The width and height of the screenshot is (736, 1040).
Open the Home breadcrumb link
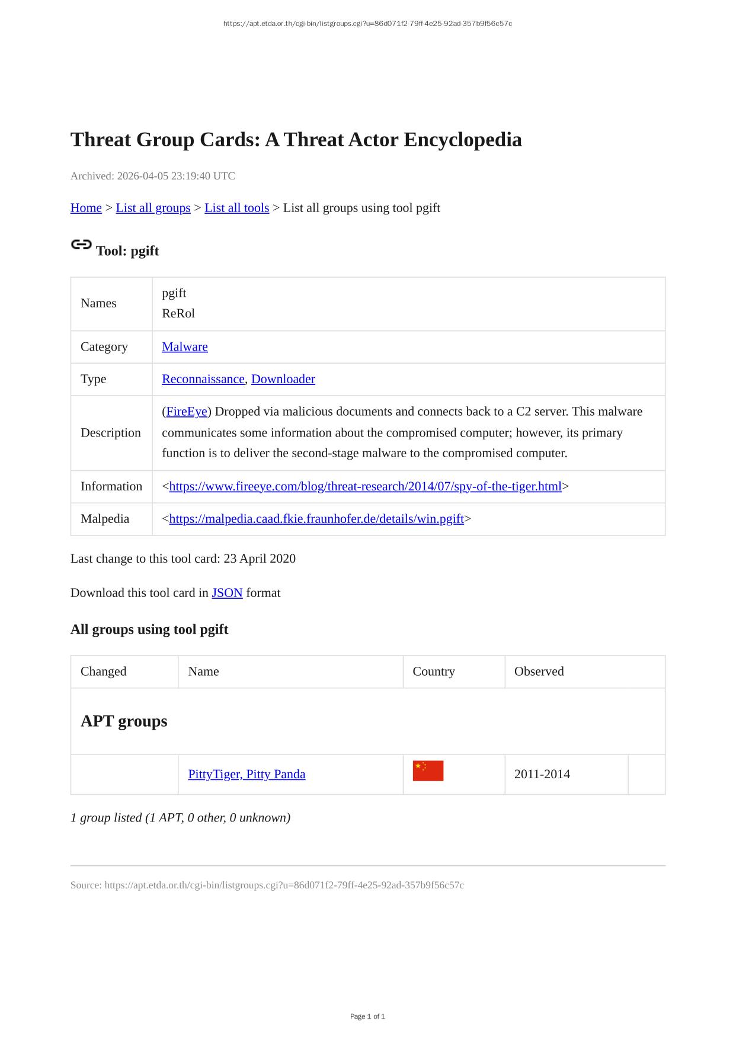pyautogui.click(x=86, y=208)
